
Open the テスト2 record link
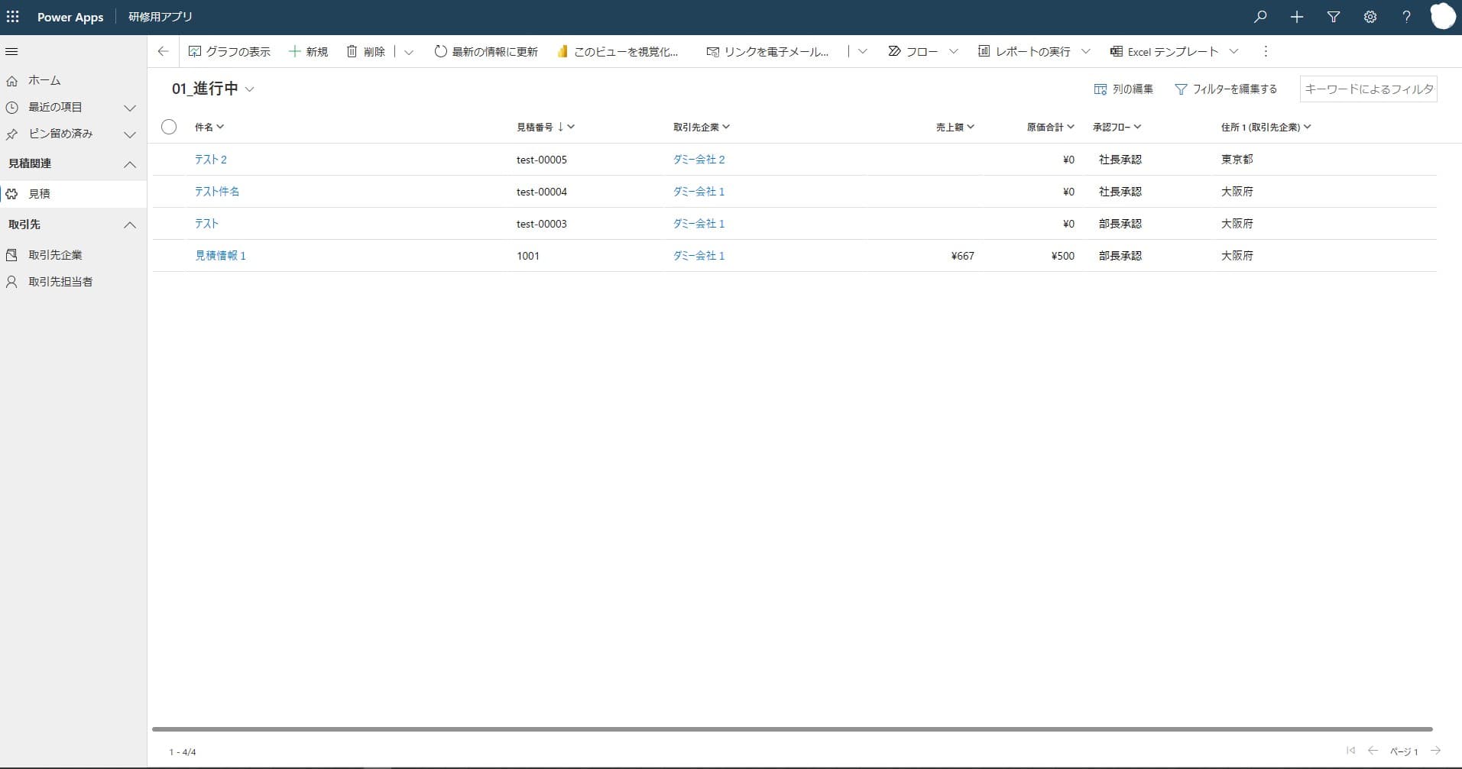[211, 160]
